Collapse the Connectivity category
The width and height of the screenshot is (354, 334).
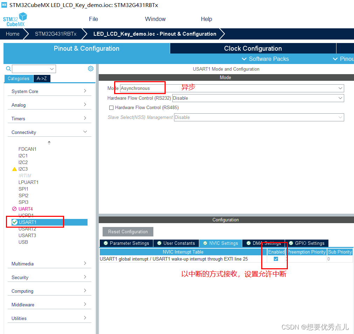point(49,132)
